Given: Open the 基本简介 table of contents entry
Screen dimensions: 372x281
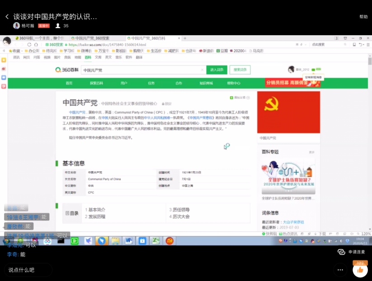Looking at the screenshot, I should pos(96,210).
